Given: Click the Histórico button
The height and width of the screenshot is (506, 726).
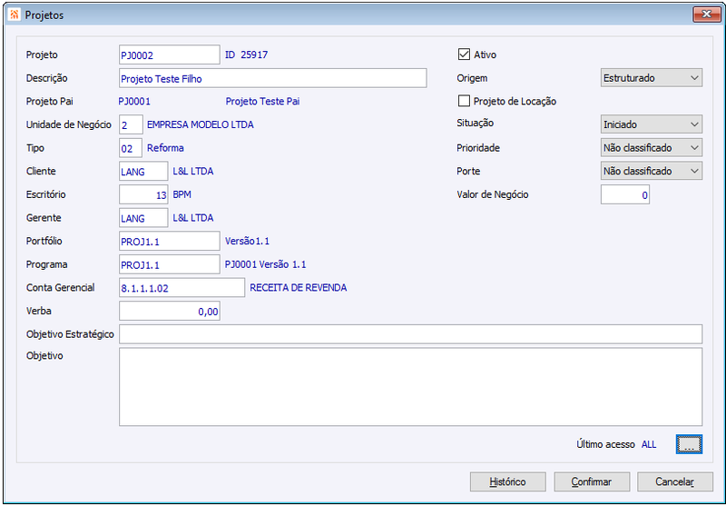Looking at the screenshot, I should (x=508, y=481).
